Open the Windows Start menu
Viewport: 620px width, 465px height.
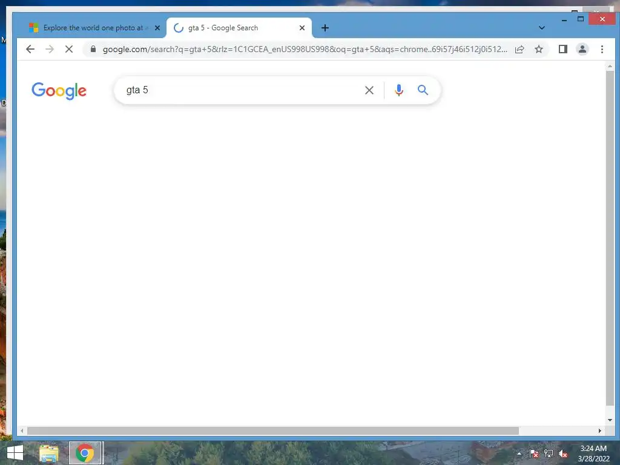point(15,453)
